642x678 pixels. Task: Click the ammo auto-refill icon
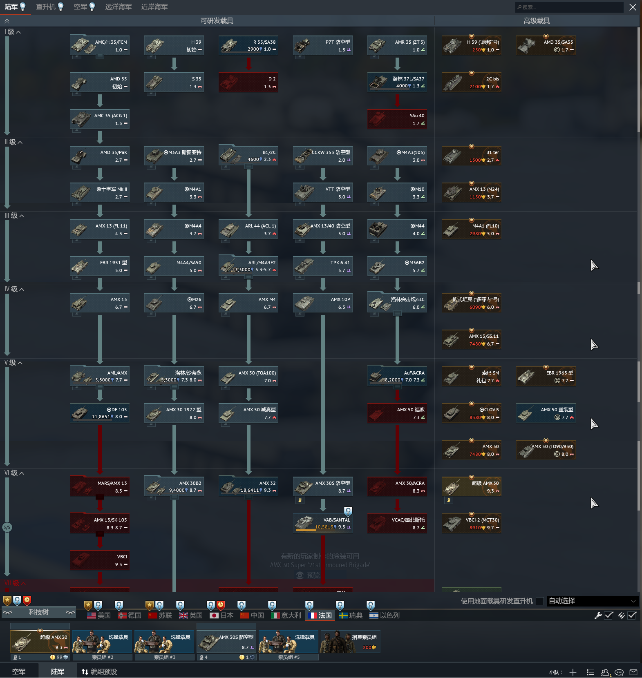pyautogui.click(x=622, y=616)
